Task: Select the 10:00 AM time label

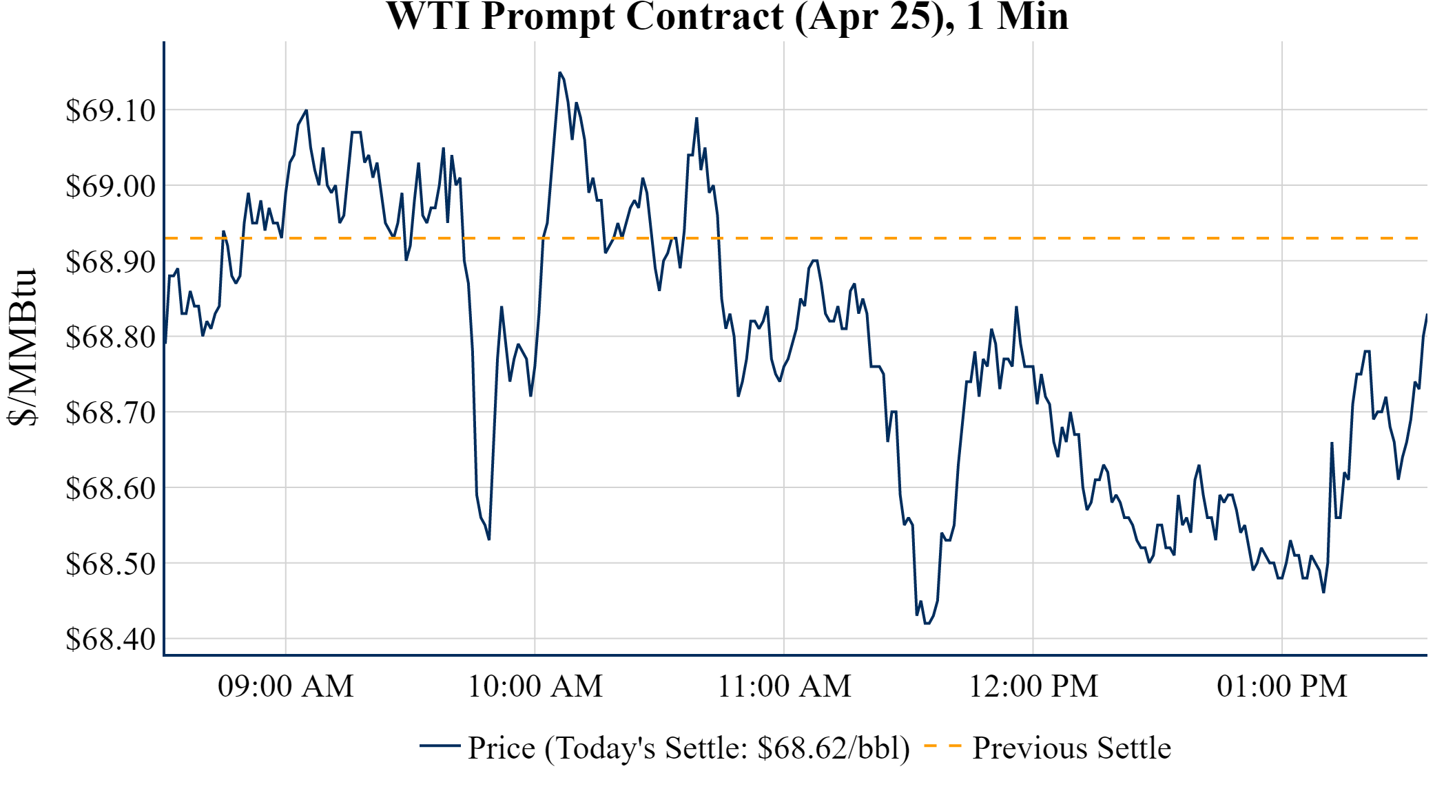Action: pyautogui.click(x=535, y=686)
